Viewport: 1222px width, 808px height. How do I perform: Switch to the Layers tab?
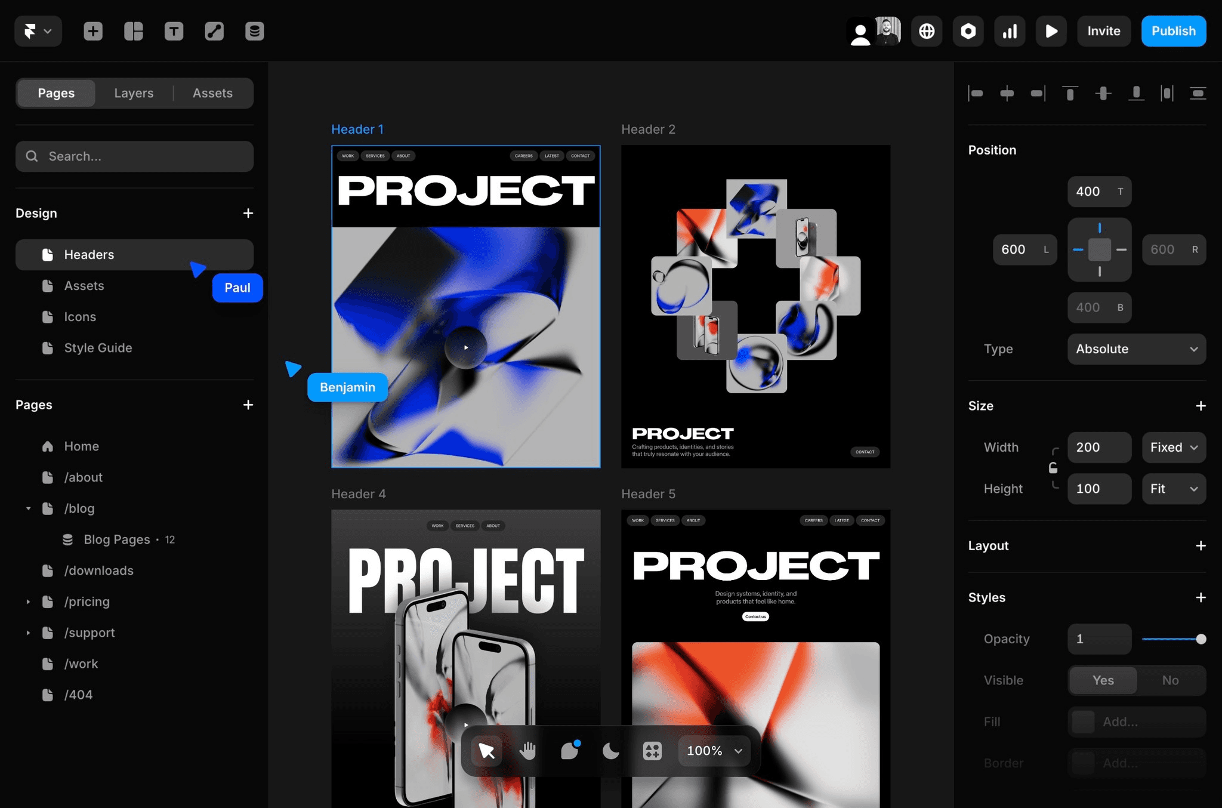(x=134, y=93)
